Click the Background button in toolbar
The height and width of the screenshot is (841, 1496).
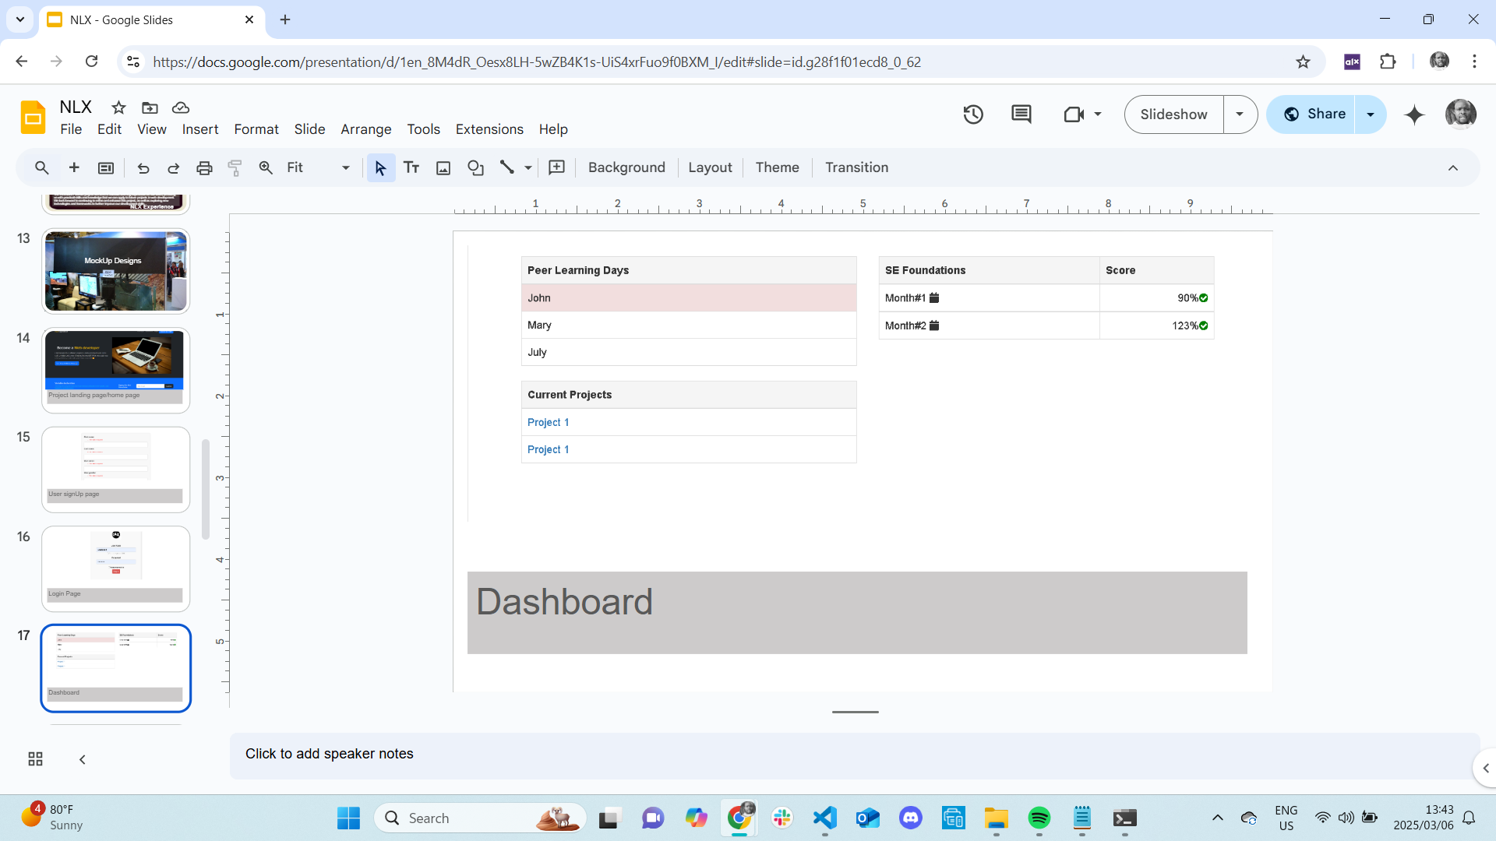[626, 167]
